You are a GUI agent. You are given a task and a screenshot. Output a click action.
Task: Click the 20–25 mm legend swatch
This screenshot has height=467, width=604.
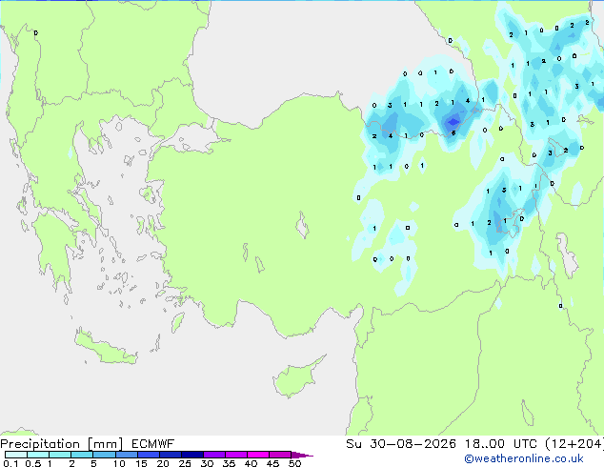click(171, 455)
